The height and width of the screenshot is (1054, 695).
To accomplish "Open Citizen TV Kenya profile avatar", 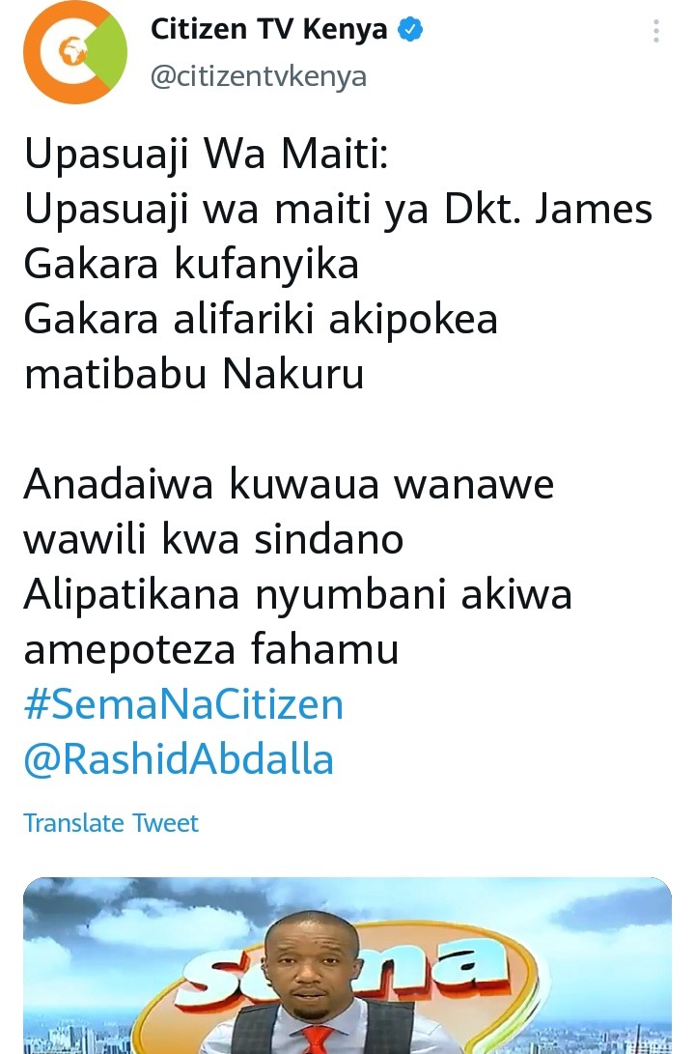I will pos(75,52).
